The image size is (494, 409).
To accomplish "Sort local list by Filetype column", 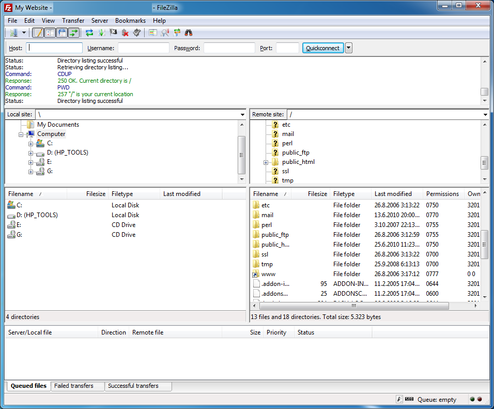I will click(x=134, y=193).
